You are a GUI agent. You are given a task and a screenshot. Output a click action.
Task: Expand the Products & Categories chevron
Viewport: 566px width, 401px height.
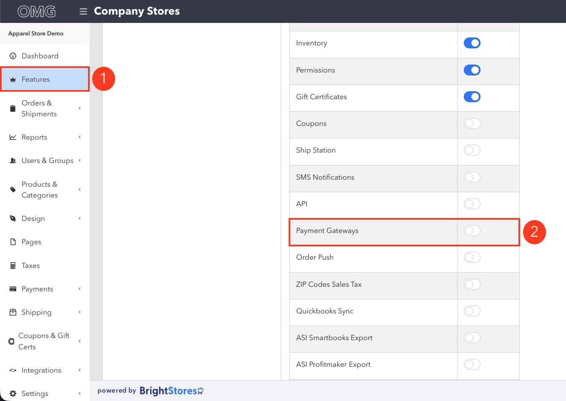tap(80, 190)
